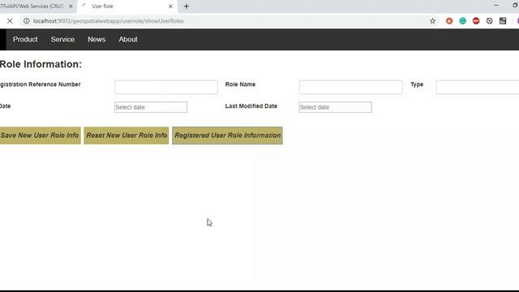Open Registered User Role Information

227,135
